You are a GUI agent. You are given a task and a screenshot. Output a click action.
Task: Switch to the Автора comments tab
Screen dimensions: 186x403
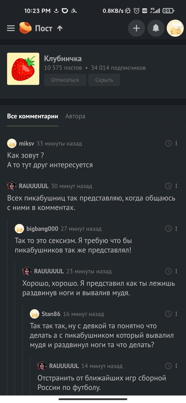point(75,116)
